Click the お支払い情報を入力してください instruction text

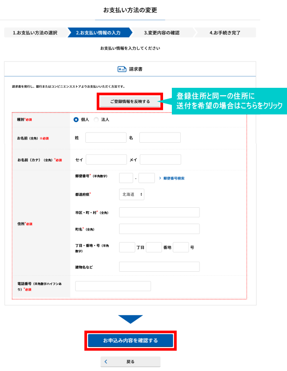130,48
